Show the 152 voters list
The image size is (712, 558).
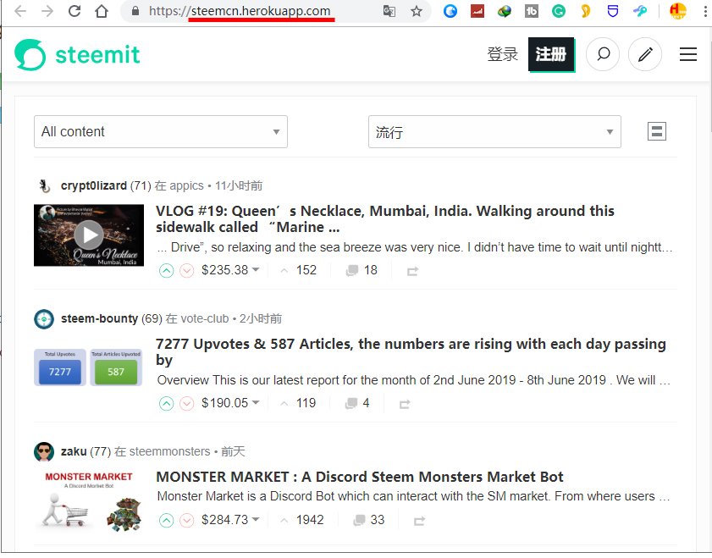coord(299,270)
